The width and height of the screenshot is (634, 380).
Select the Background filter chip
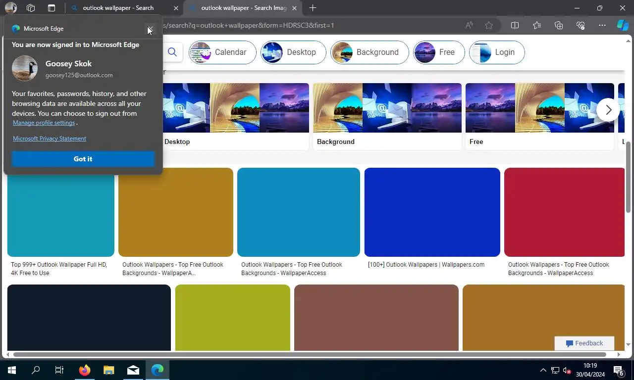[370, 52]
